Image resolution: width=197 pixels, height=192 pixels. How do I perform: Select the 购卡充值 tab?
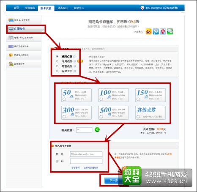coord(46,8)
